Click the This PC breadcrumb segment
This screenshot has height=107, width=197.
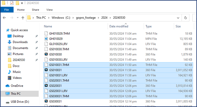[x=41, y=18]
